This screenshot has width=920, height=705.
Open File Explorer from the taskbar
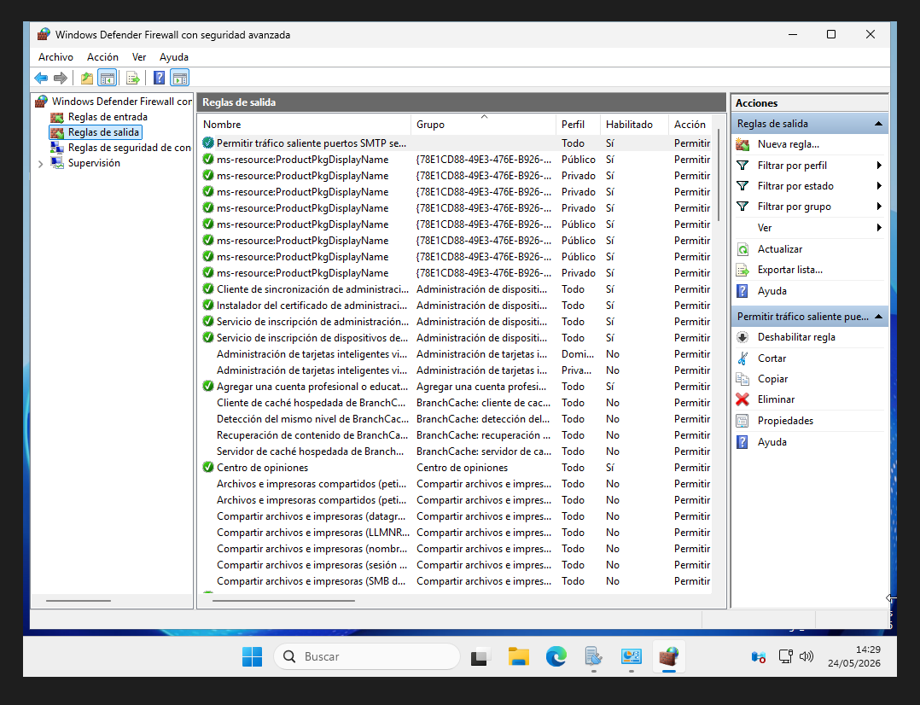click(519, 656)
